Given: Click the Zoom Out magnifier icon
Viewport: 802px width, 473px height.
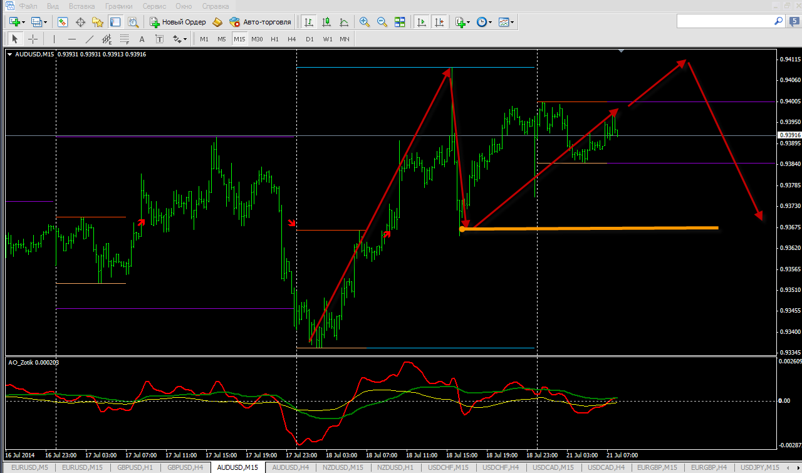Looking at the screenshot, I should pyautogui.click(x=382, y=22).
